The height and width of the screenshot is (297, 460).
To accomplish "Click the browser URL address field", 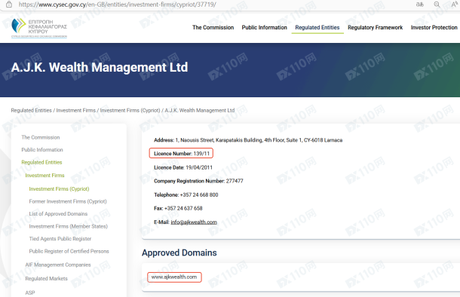I will pyautogui.click(x=118, y=5).
